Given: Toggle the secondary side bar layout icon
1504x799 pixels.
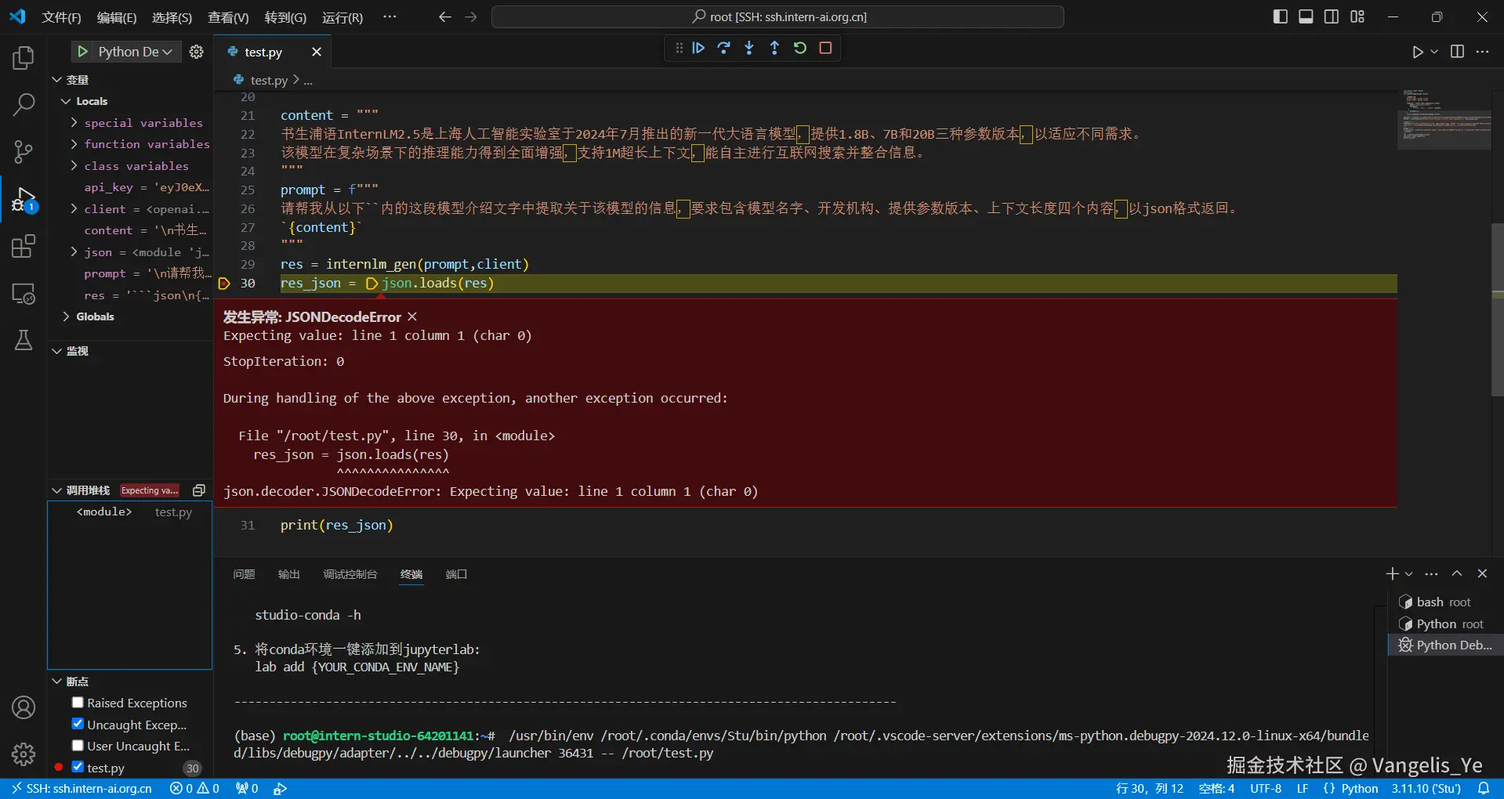Looking at the screenshot, I should coord(1332,16).
